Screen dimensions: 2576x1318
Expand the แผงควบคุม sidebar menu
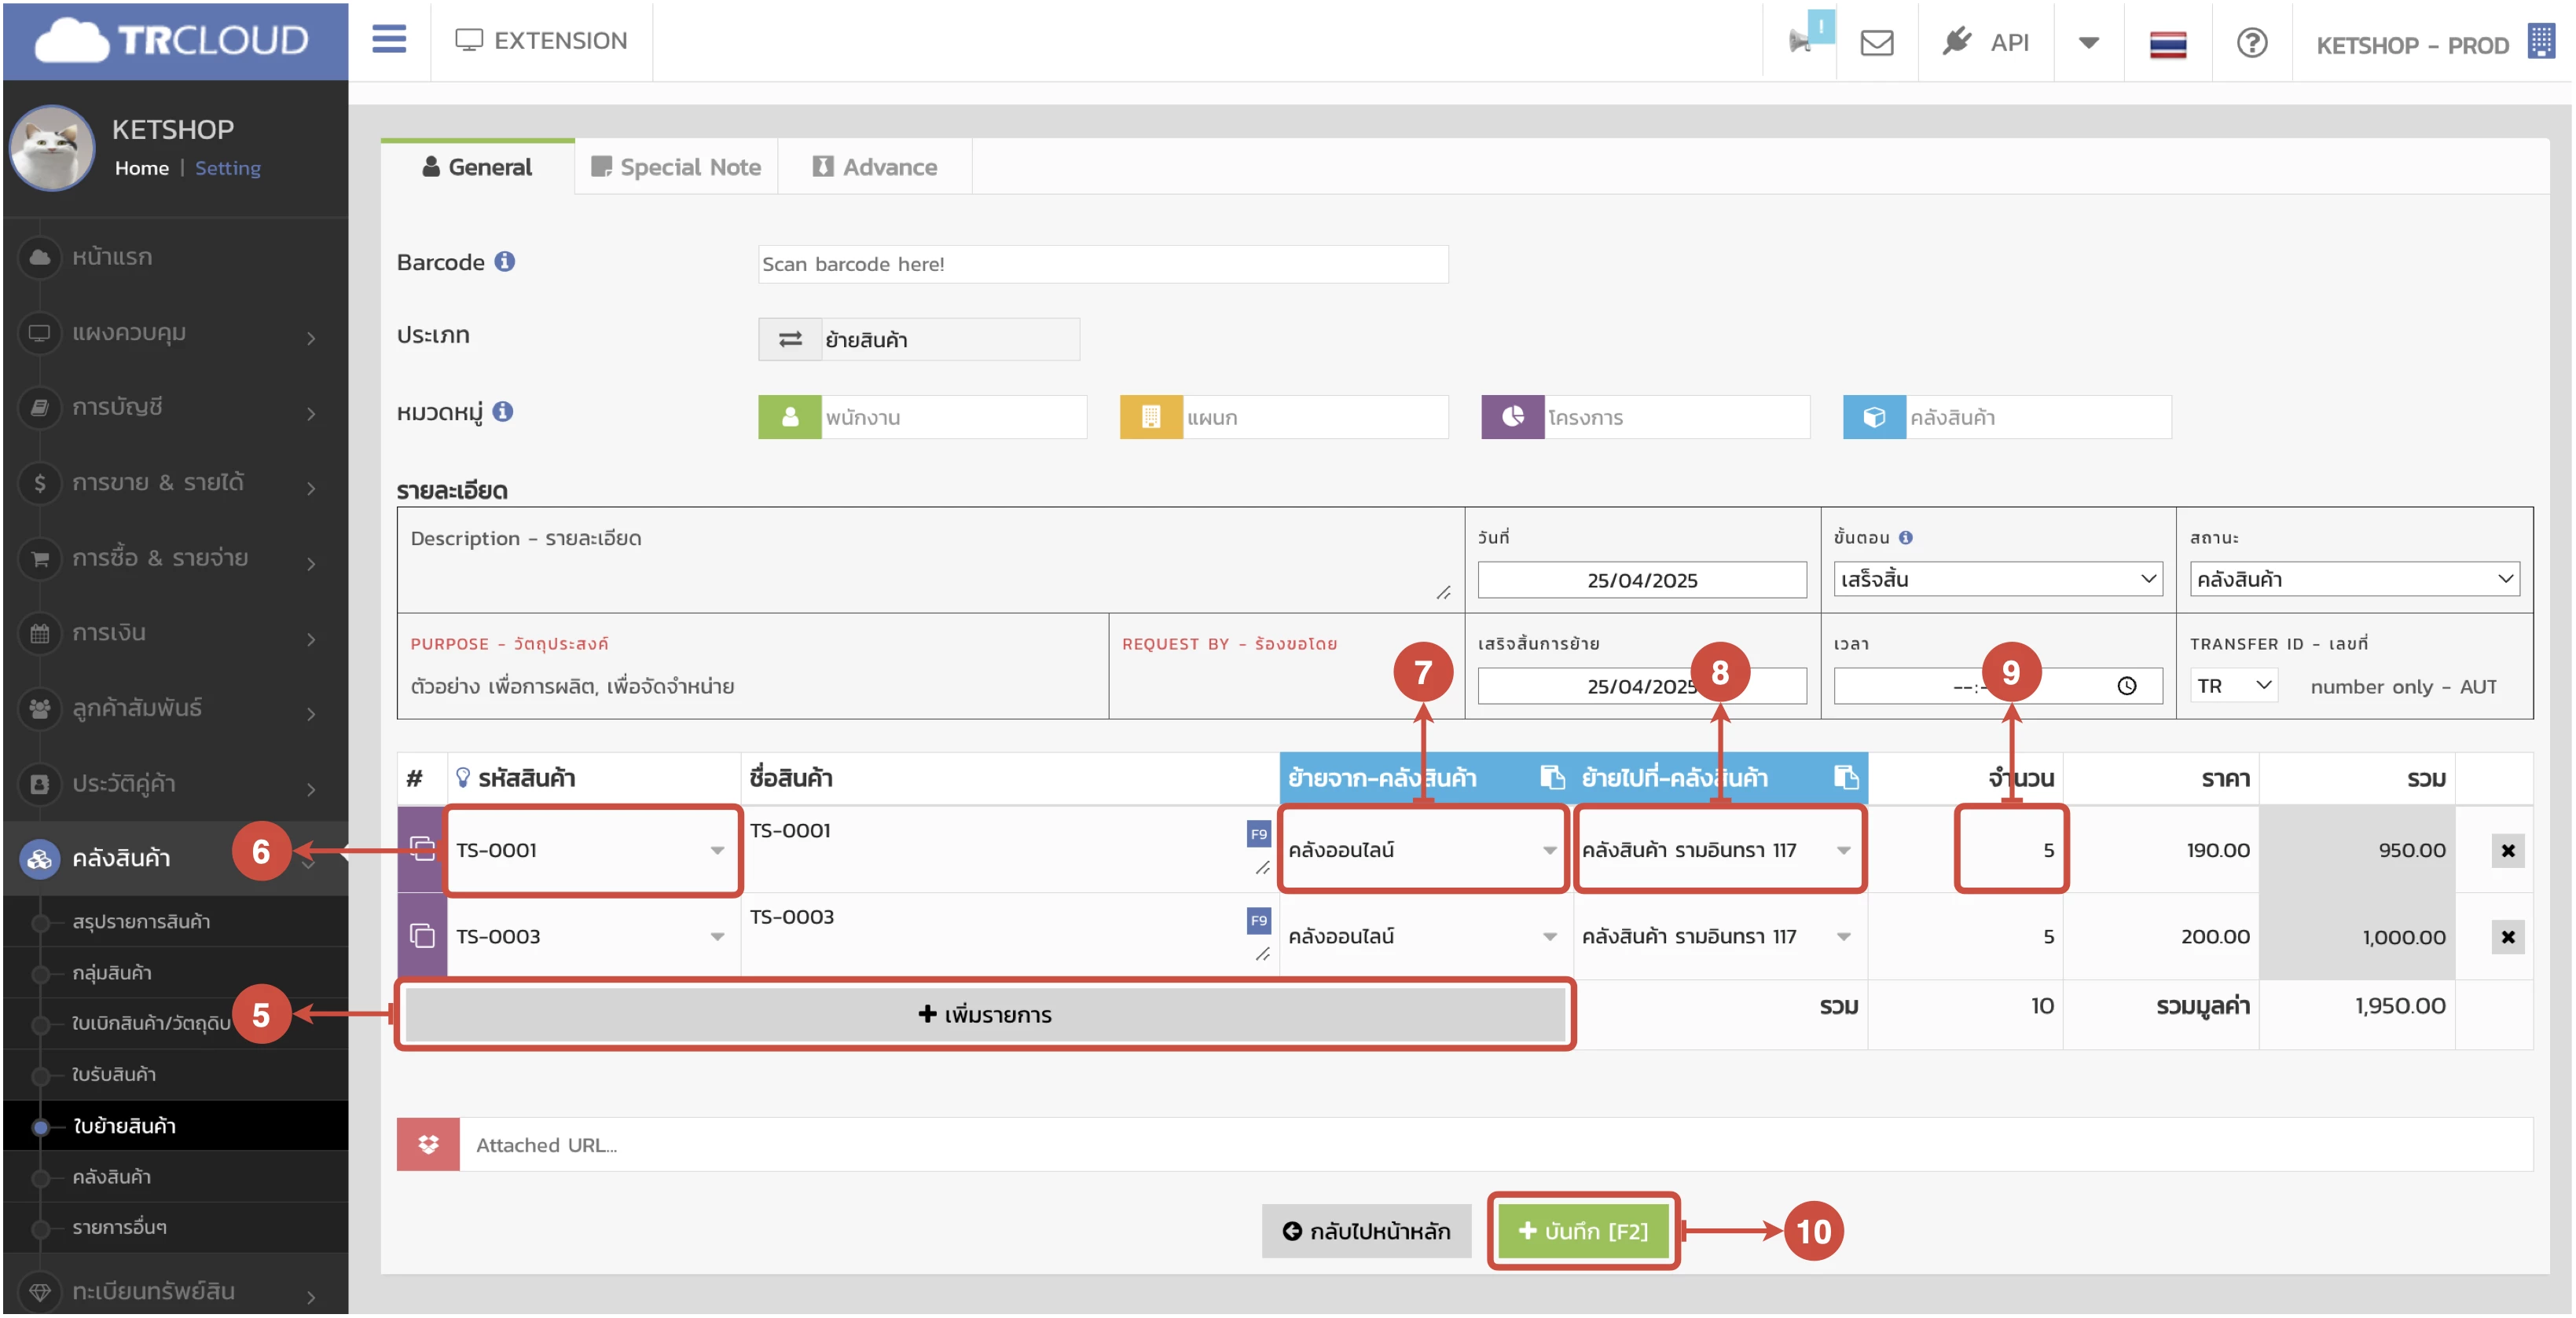tap(175, 333)
